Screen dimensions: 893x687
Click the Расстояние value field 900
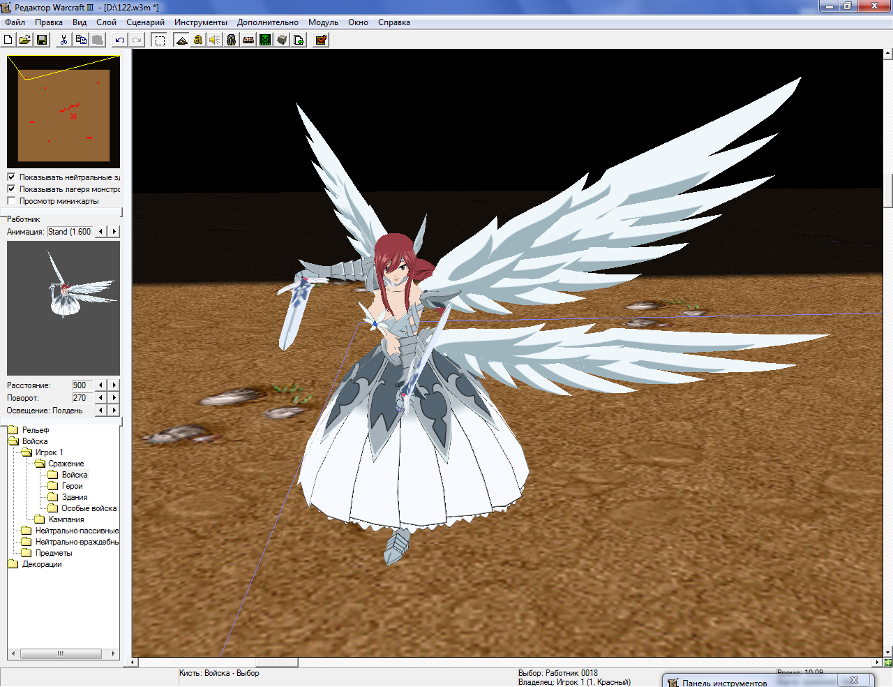point(82,385)
